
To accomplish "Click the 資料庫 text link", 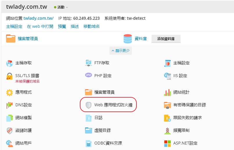I will [141, 39].
